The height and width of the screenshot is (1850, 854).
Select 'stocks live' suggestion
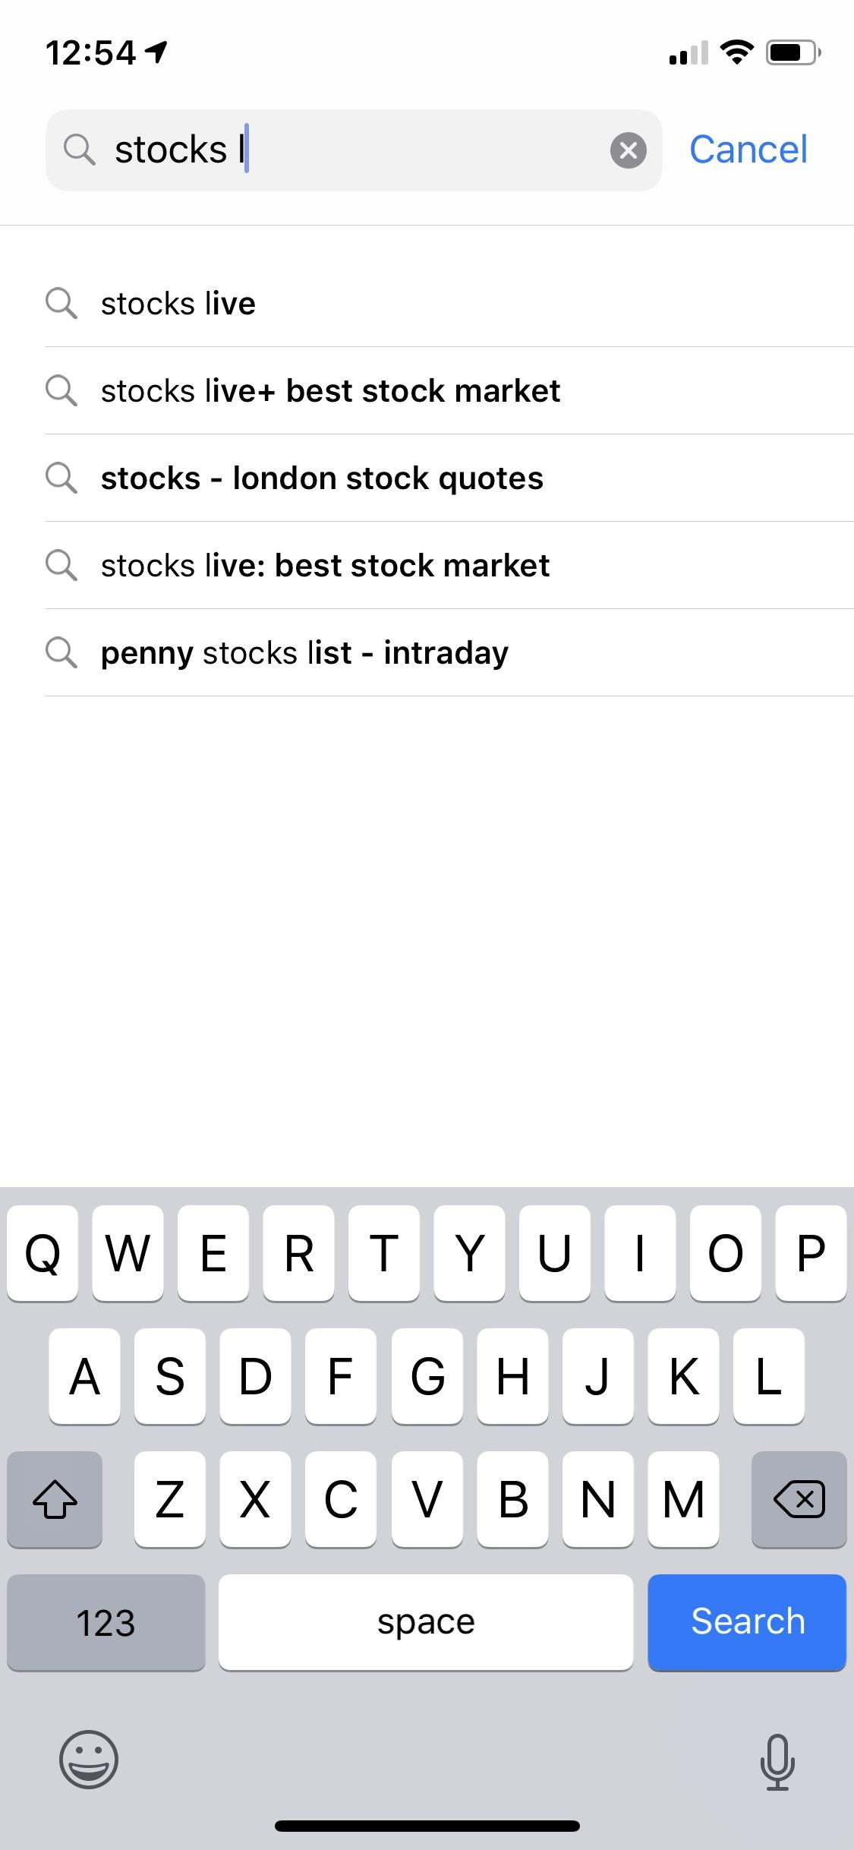tap(178, 304)
